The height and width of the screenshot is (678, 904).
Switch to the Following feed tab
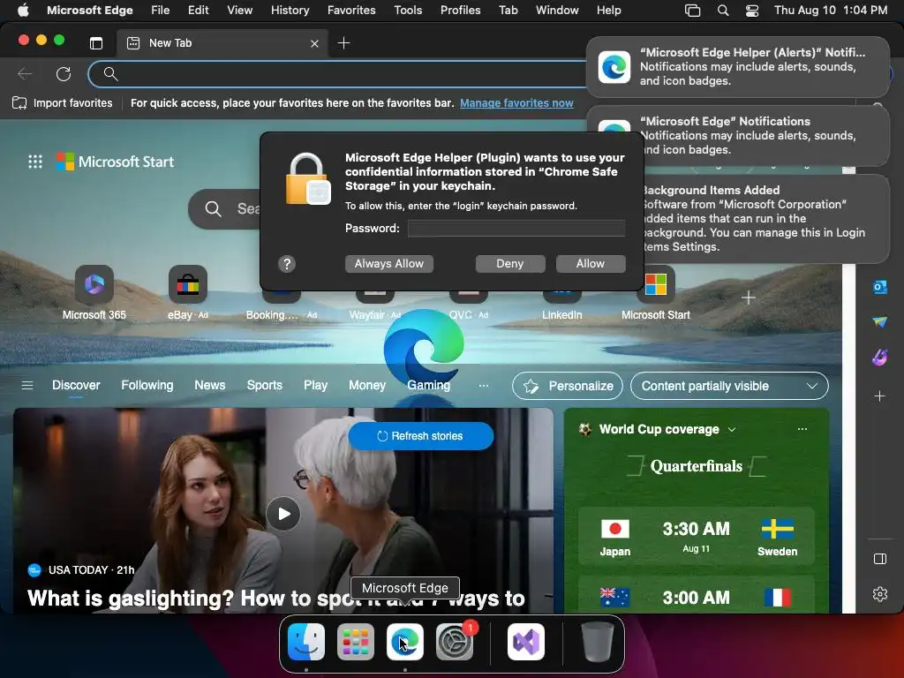147,385
